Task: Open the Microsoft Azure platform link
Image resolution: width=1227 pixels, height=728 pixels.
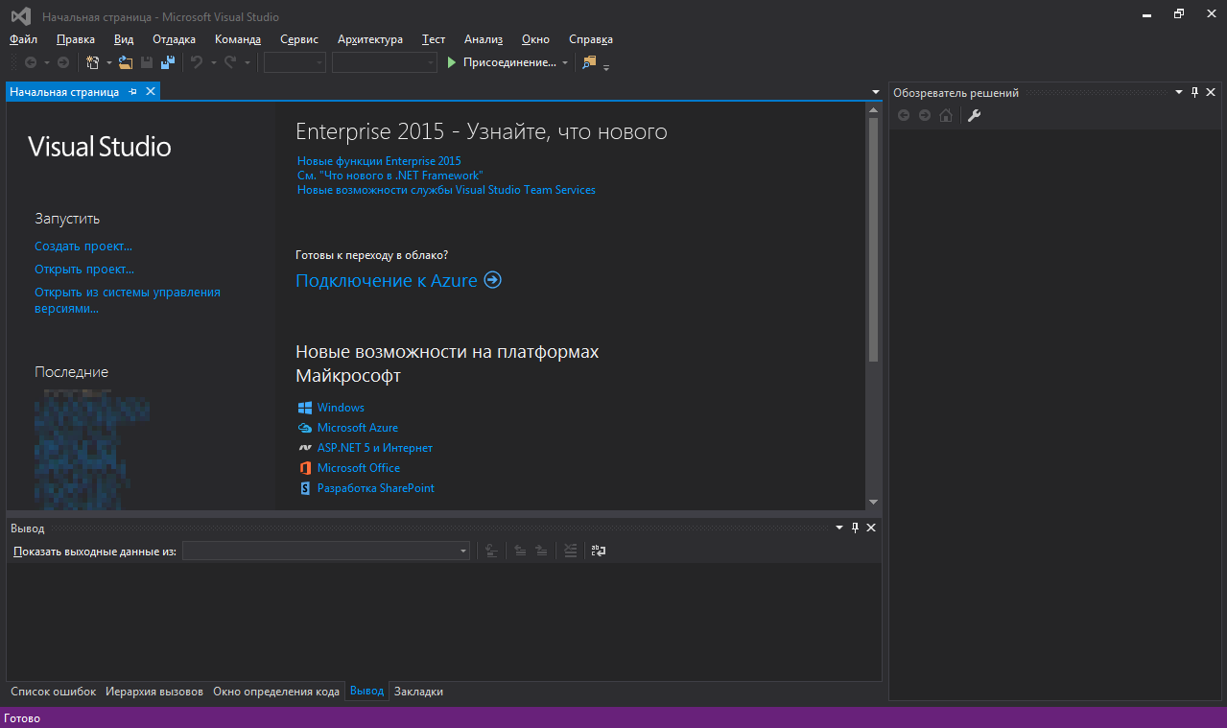Action: click(357, 428)
